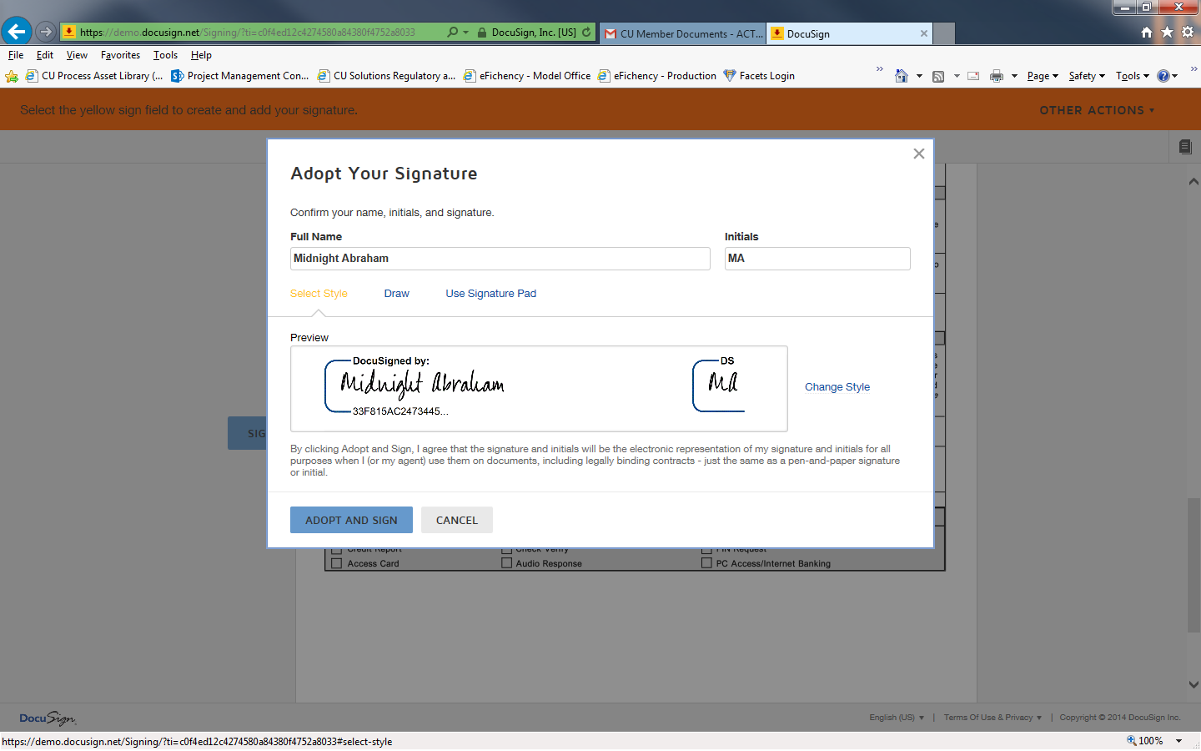
Task: Expand OTHER ACTIONS dropdown
Action: point(1097,110)
